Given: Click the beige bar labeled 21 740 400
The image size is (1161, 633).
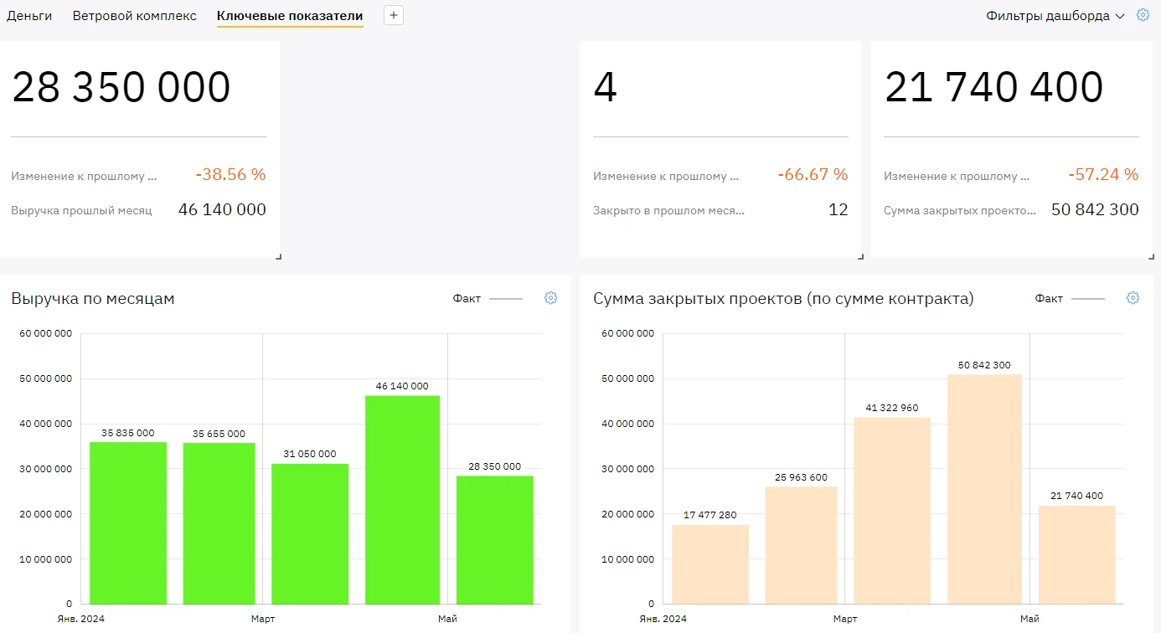Looking at the screenshot, I should tap(1077, 555).
